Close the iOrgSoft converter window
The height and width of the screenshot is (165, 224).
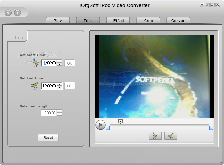tap(218, 5)
